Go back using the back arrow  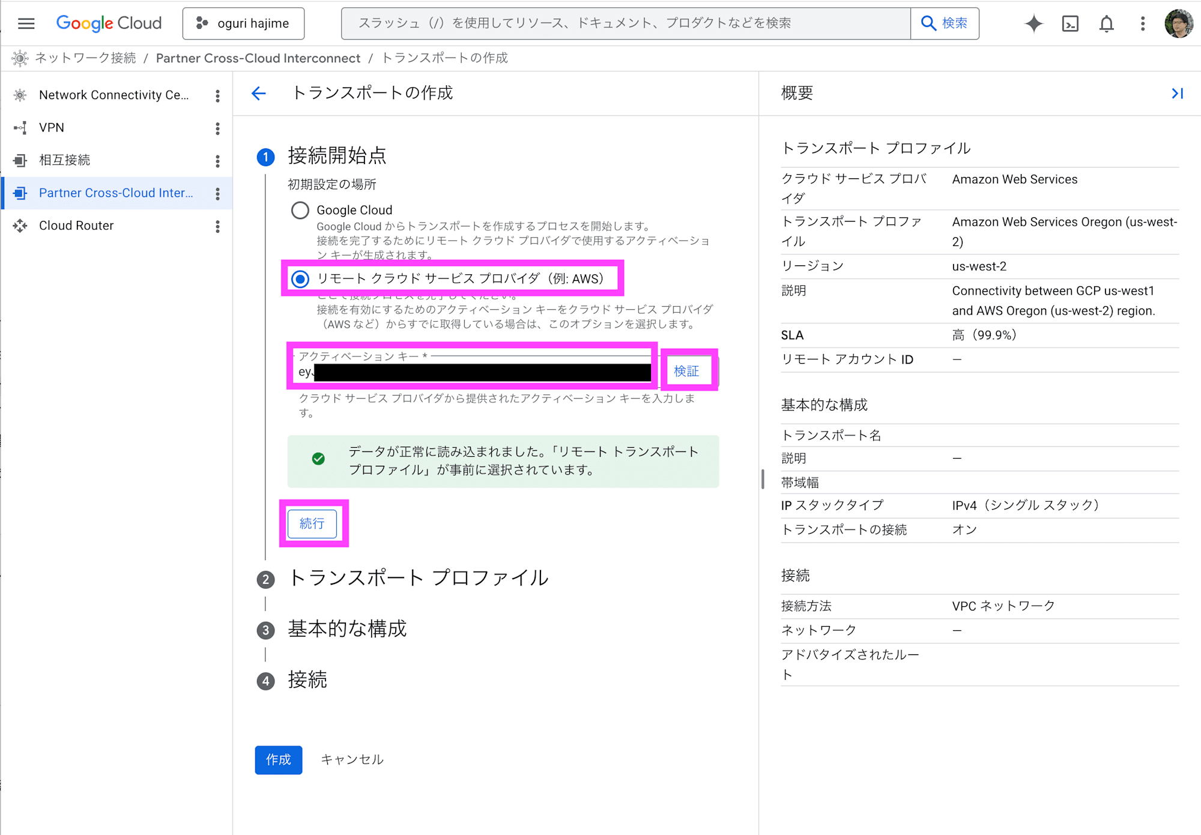tap(258, 94)
